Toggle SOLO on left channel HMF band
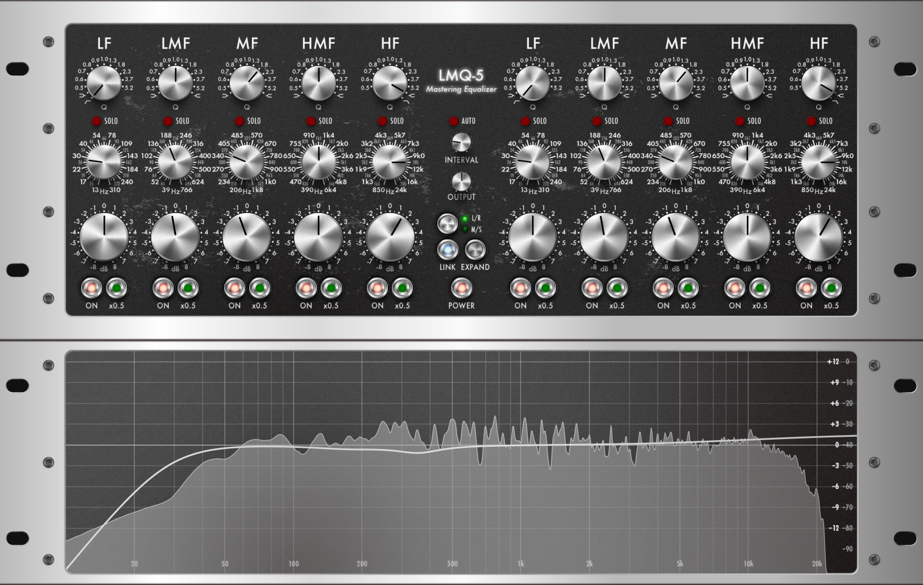This screenshot has height=585, width=923. (311, 121)
